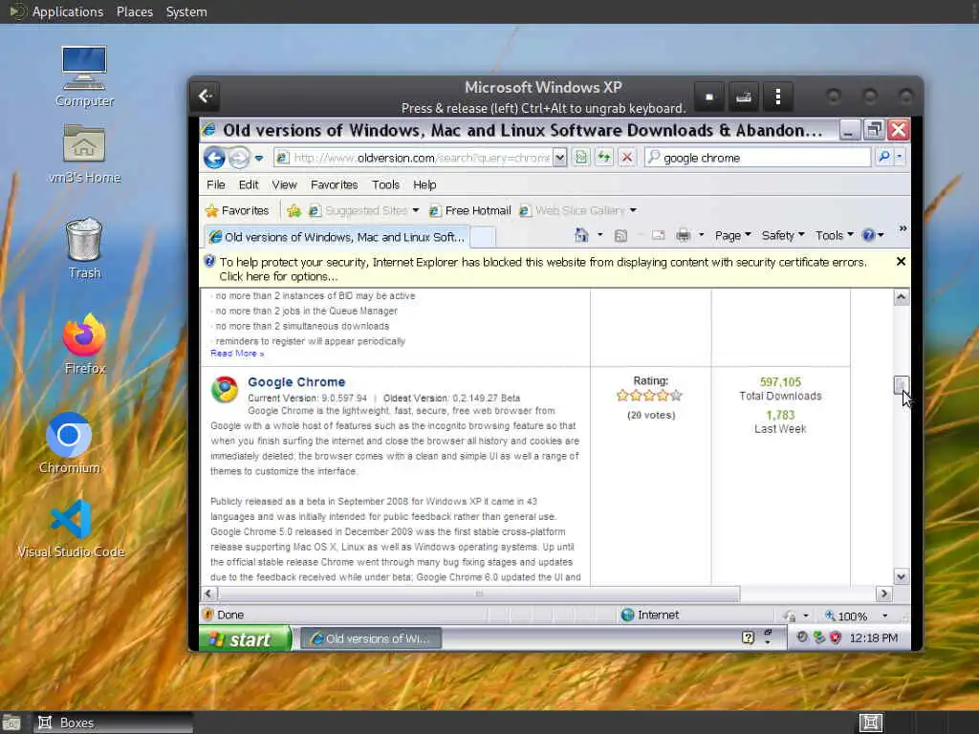This screenshot has height=734, width=979.
Task: Open the Boxes three-dot menu
Action: click(778, 97)
